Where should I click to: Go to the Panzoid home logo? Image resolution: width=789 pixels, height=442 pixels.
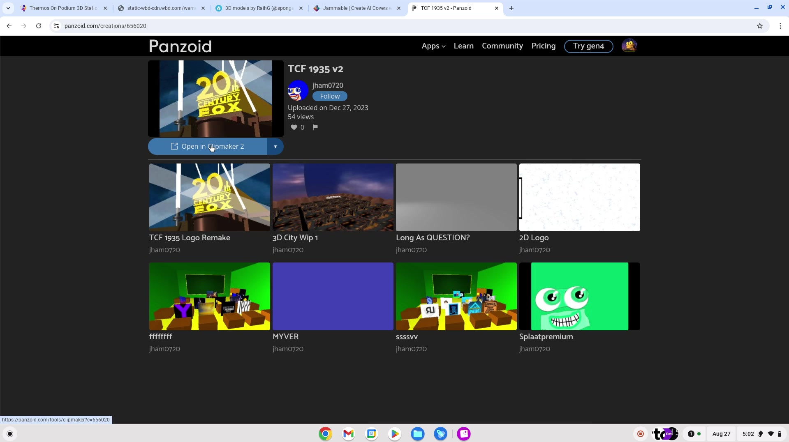pos(180,46)
